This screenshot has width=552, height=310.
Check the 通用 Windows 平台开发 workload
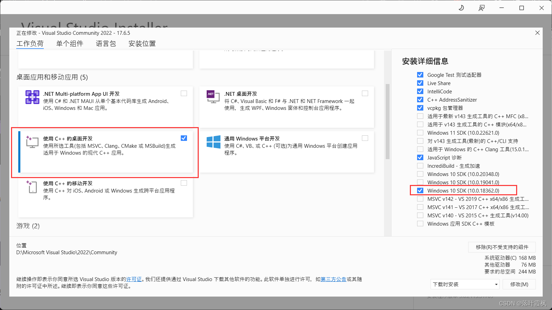[365, 138]
